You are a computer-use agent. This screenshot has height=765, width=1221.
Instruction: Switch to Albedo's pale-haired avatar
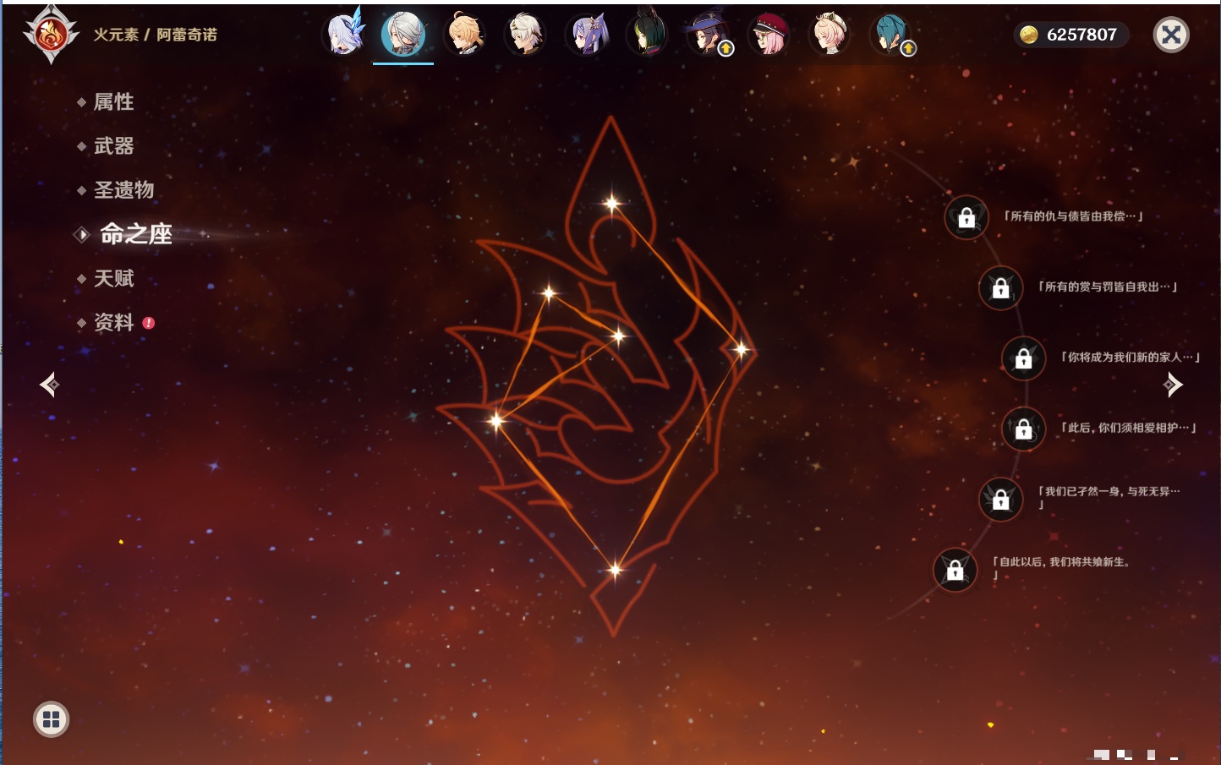[525, 34]
